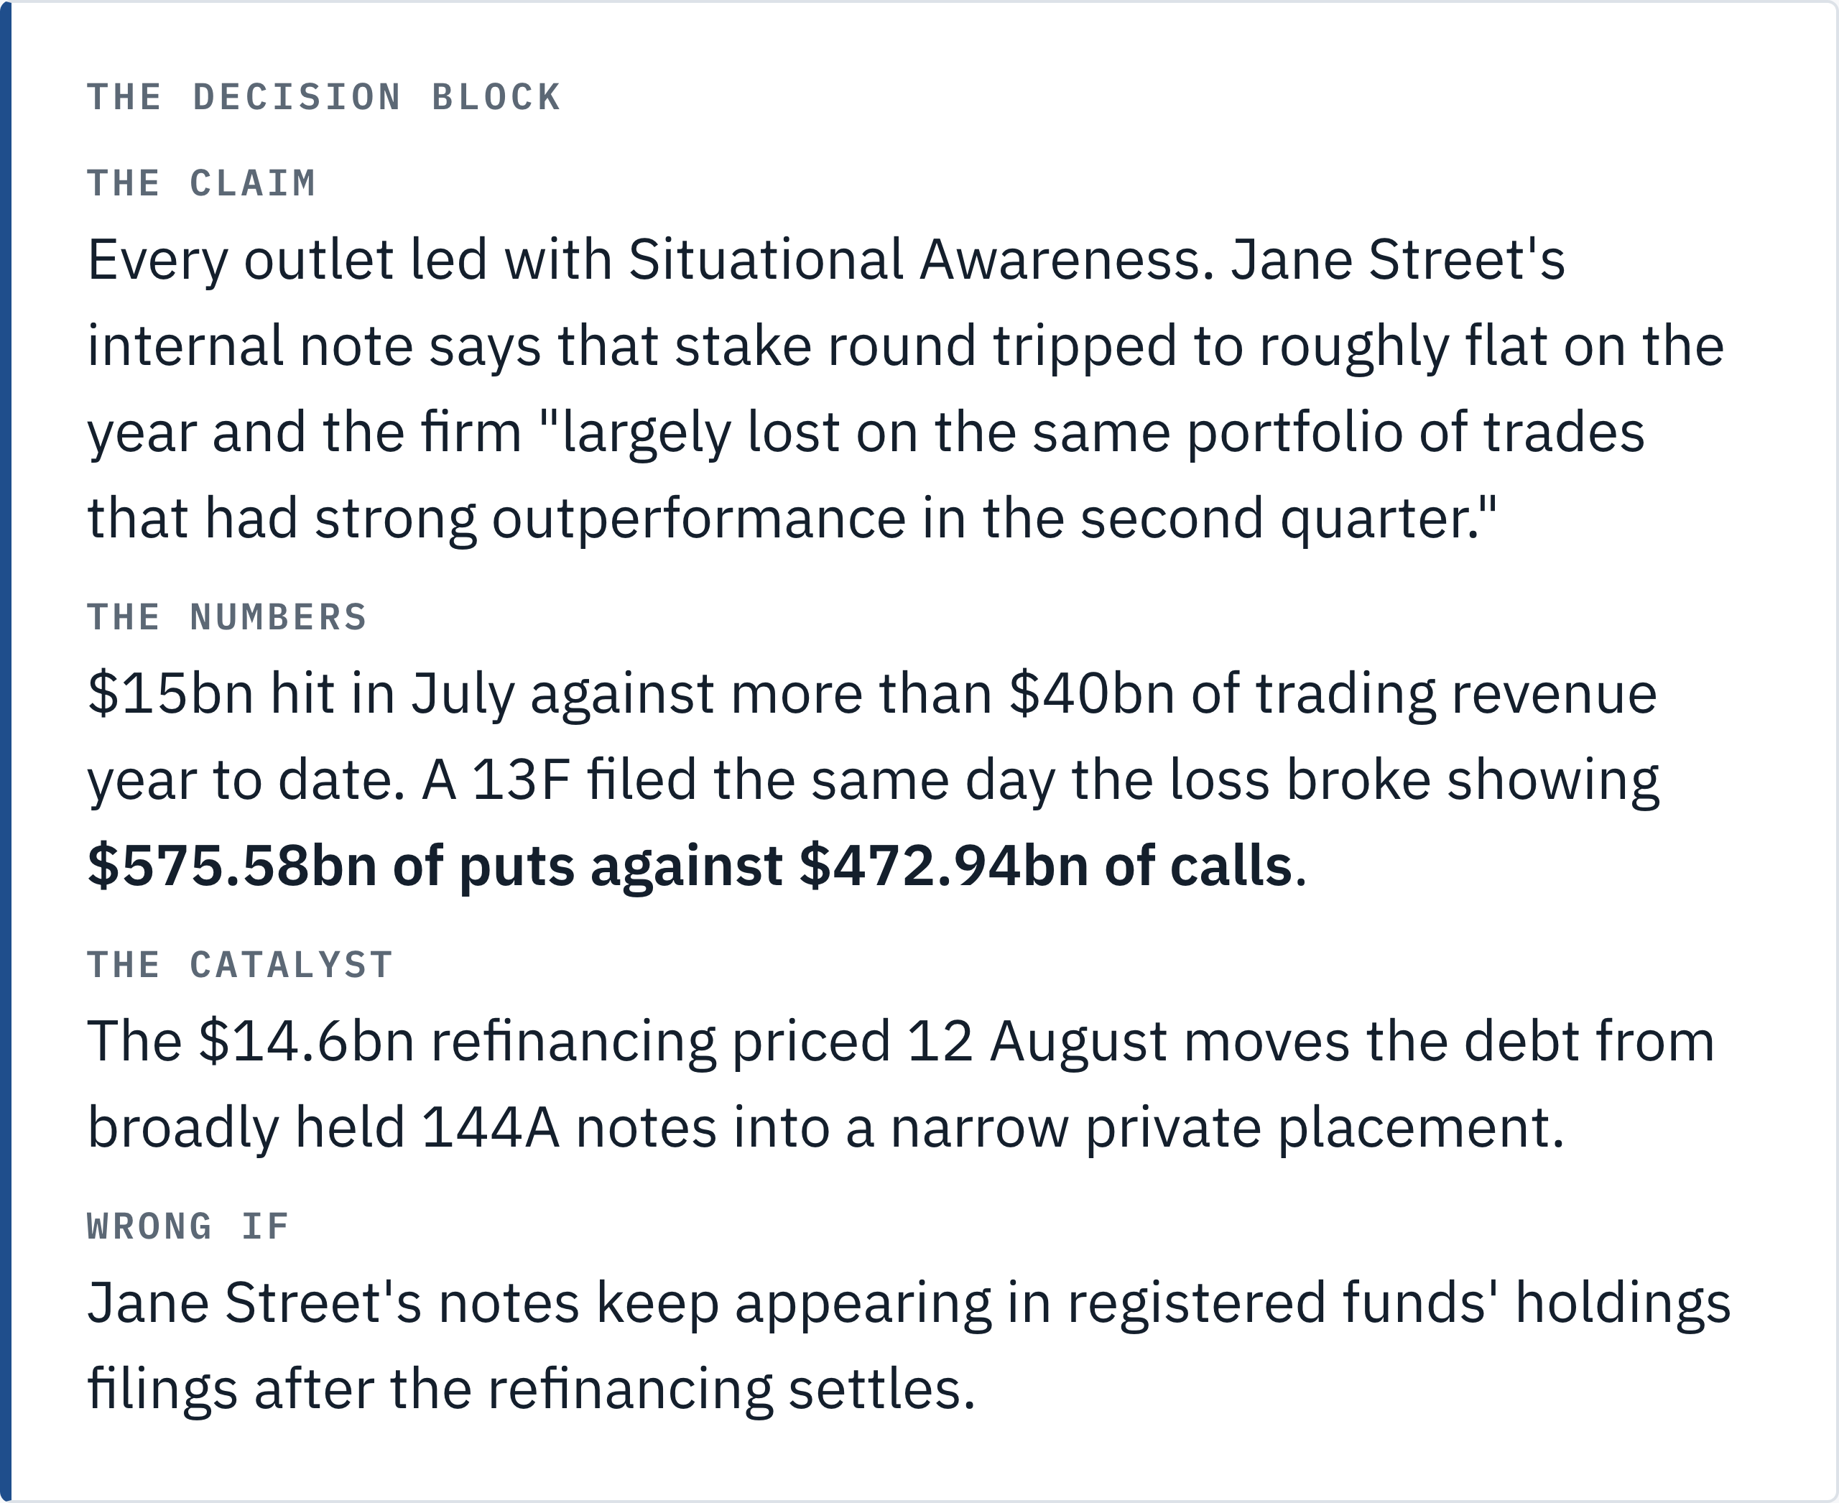Click the bold text $575.58bn of puts
Screen dimensions: 1839x1503
point(330,866)
